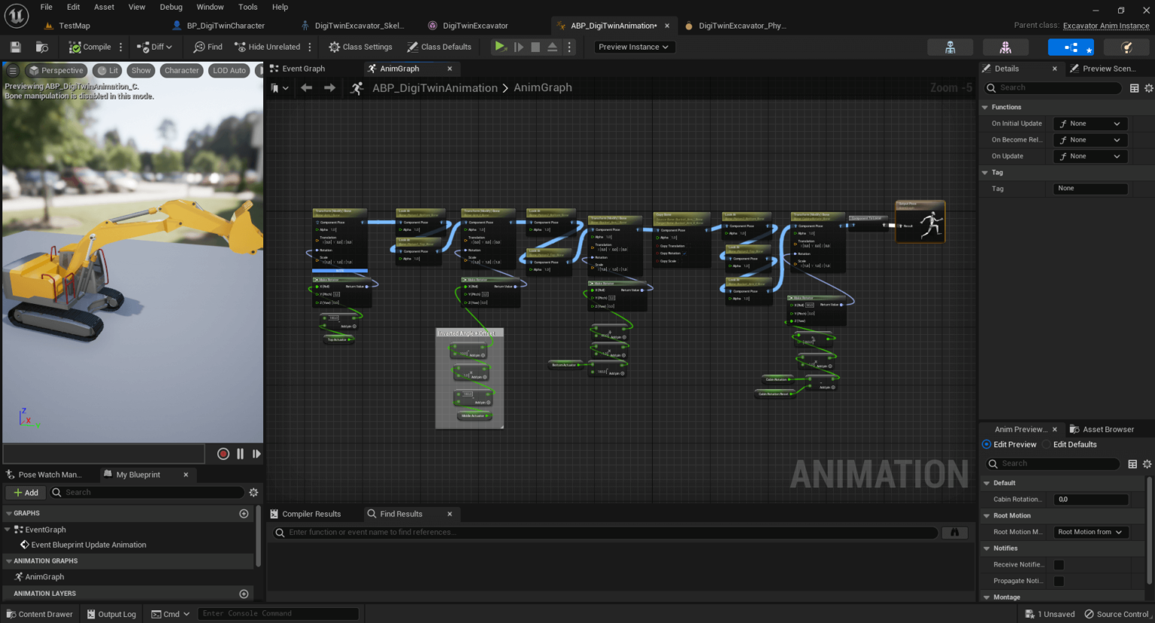Select the Edit Preview radio option
This screenshot has width=1155, height=623.
click(986, 444)
